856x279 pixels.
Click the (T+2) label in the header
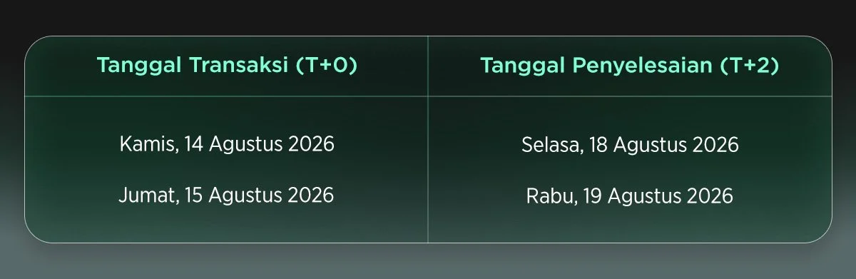pyautogui.click(x=748, y=66)
